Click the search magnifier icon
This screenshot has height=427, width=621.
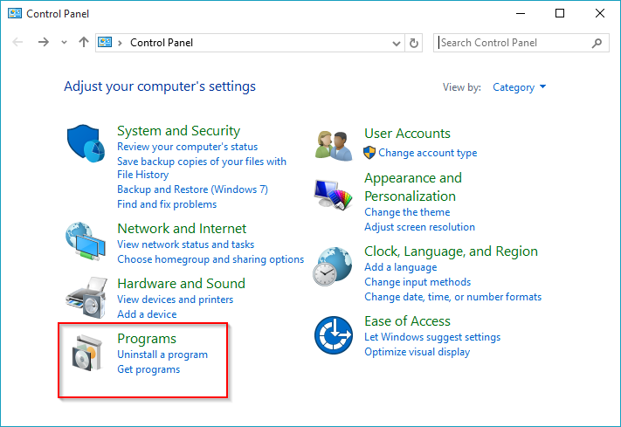597,43
